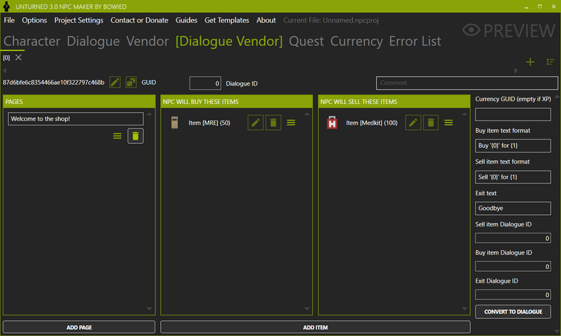Click the randomize GUID dice icon
Viewport: 561px width, 336px height.
tap(131, 83)
